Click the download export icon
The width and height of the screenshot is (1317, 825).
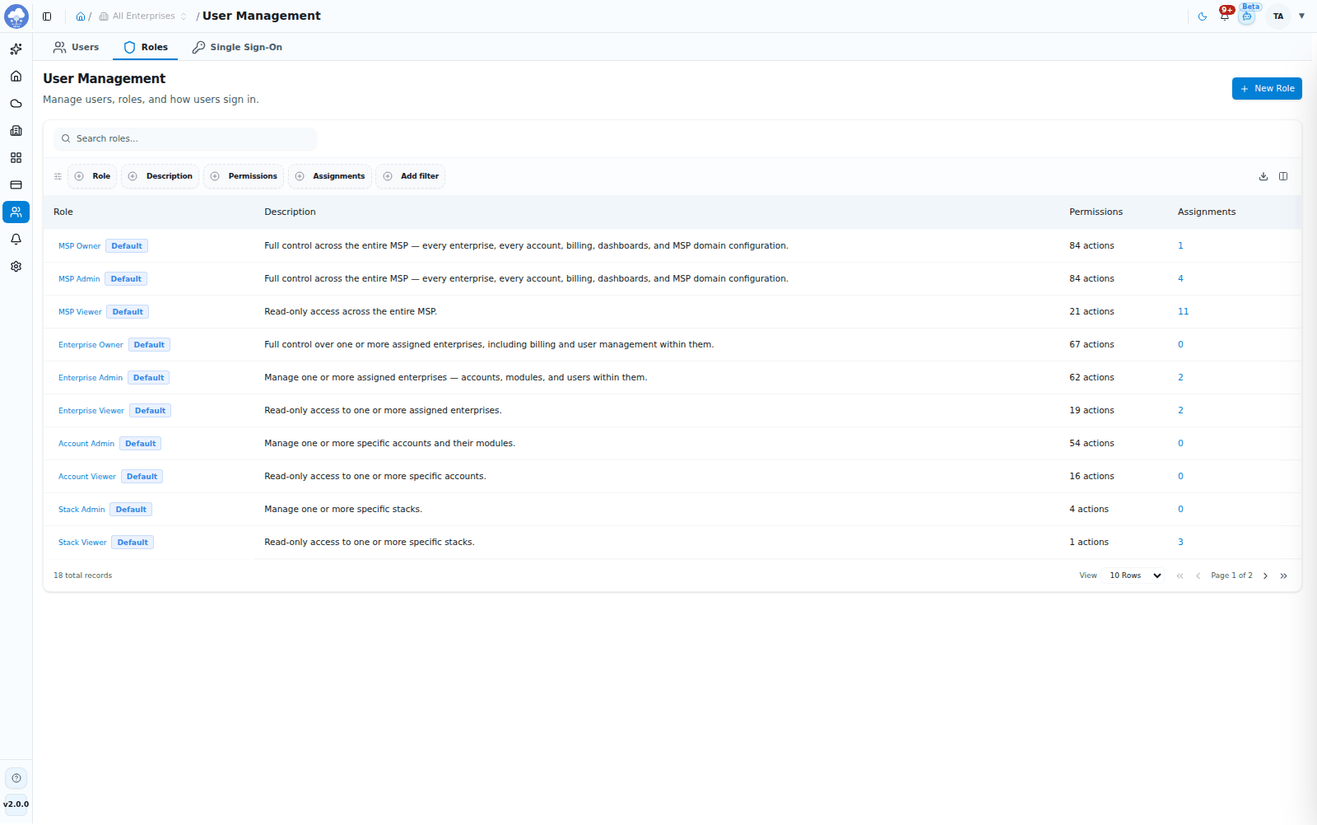tap(1263, 176)
